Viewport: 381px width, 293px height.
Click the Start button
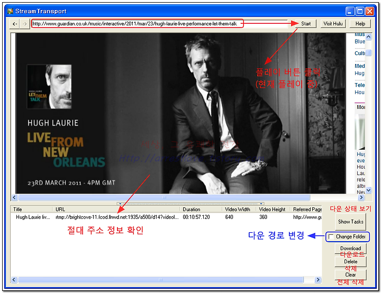coord(306,24)
